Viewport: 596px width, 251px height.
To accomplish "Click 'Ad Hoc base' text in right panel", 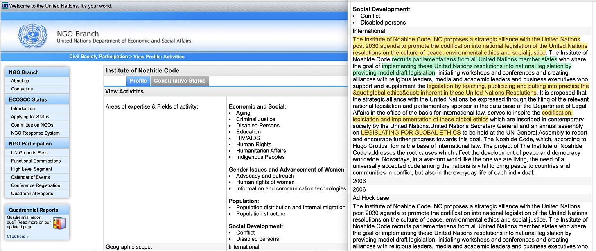I will pyautogui.click(x=371, y=198).
